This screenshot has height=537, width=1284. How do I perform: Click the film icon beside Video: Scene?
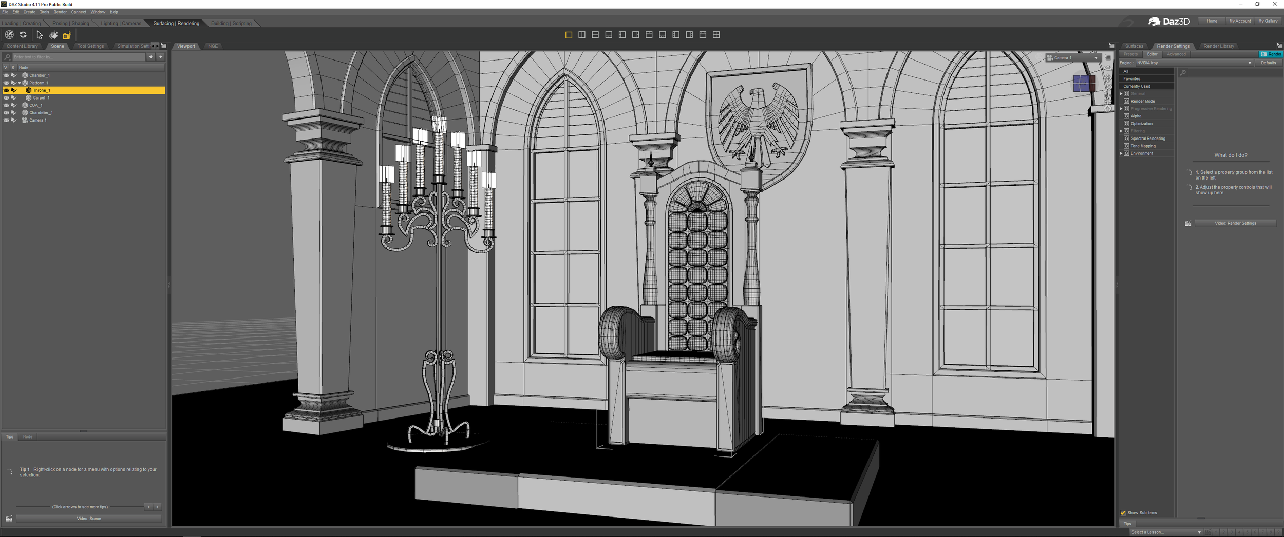[9, 519]
